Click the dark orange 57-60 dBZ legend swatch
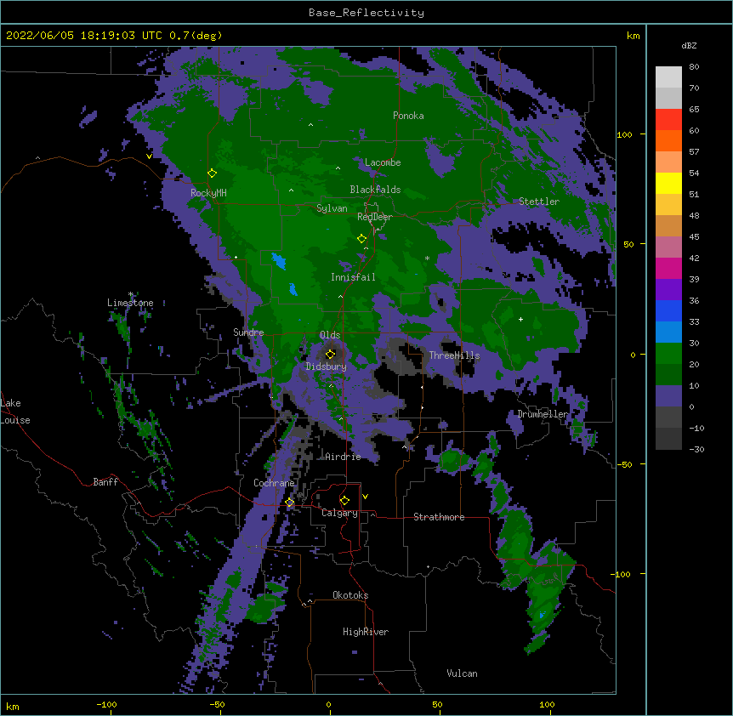Screen dimensions: 733x716 [668, 140]
